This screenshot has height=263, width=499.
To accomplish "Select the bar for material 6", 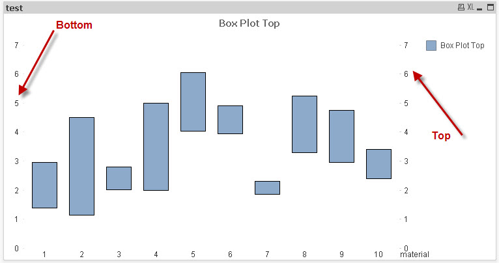I will pyautogui.click(x=230, y=119).
